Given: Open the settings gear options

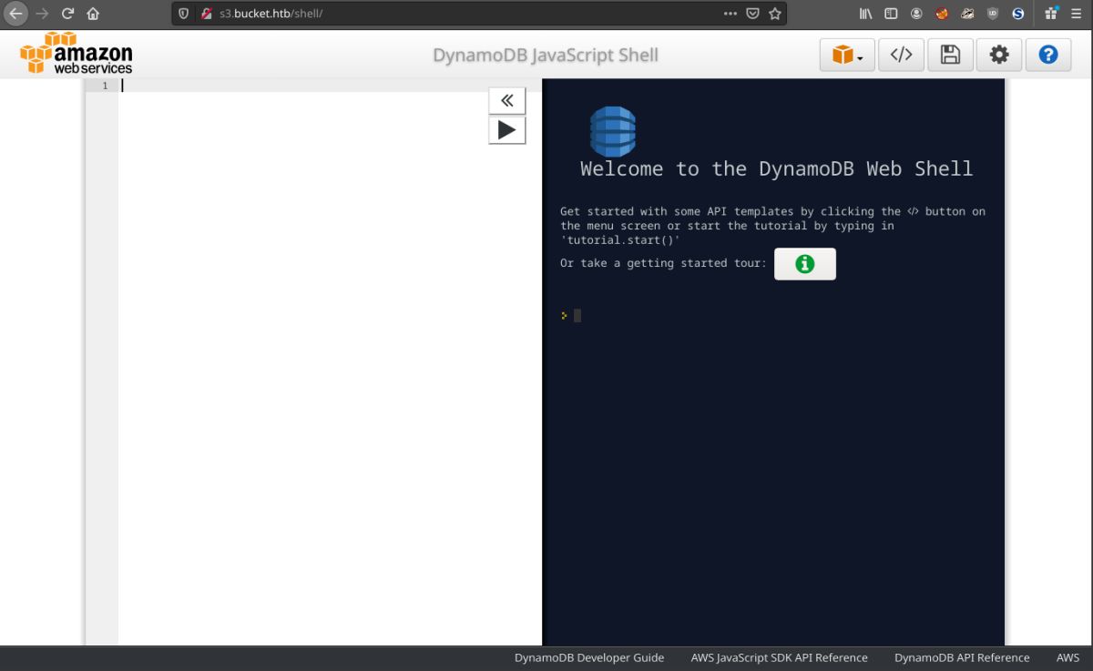Looking at the screenshot, I should point(999,55).
